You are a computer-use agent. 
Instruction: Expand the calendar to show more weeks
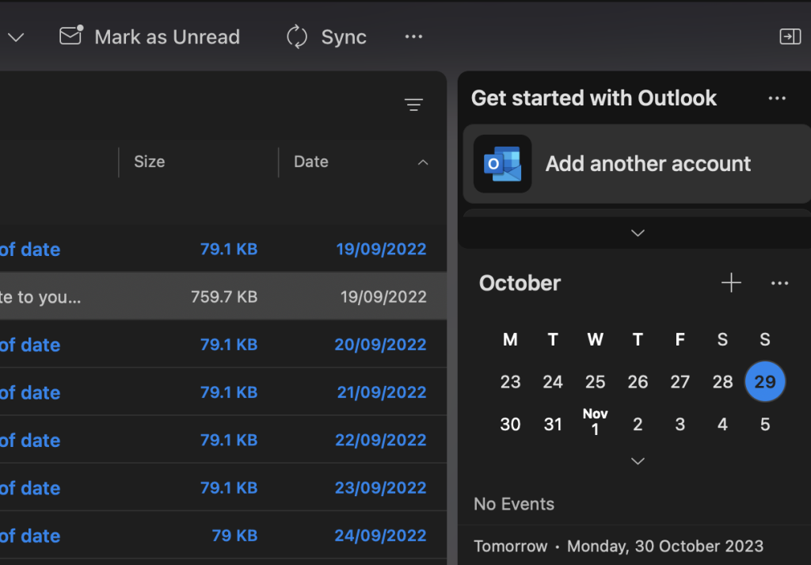pyautogui.click(x=638, y=461)
